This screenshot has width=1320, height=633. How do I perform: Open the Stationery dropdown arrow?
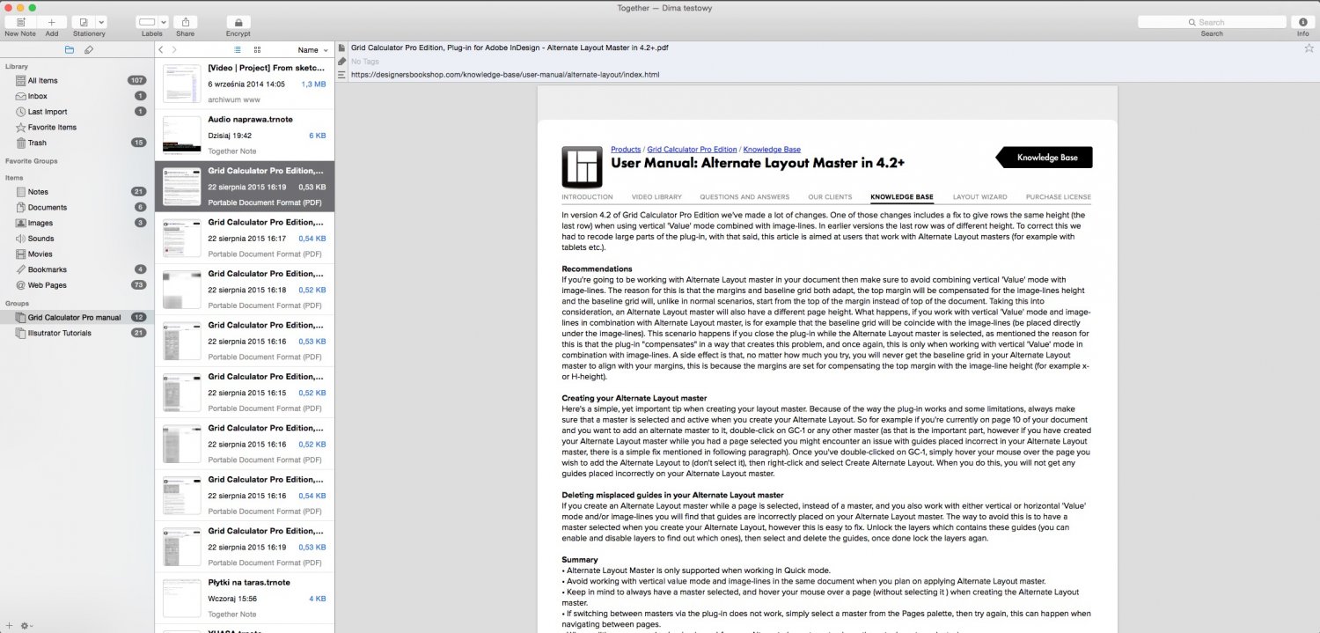point(101,22)
